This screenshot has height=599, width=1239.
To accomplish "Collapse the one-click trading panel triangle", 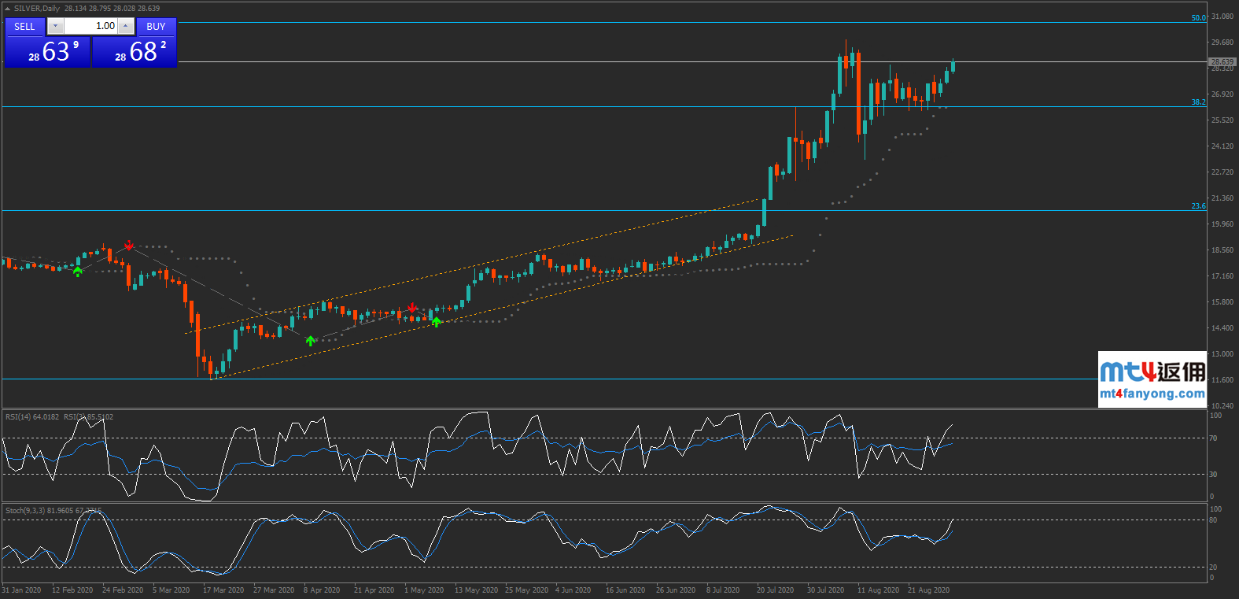I will click(x=7, y=9).
